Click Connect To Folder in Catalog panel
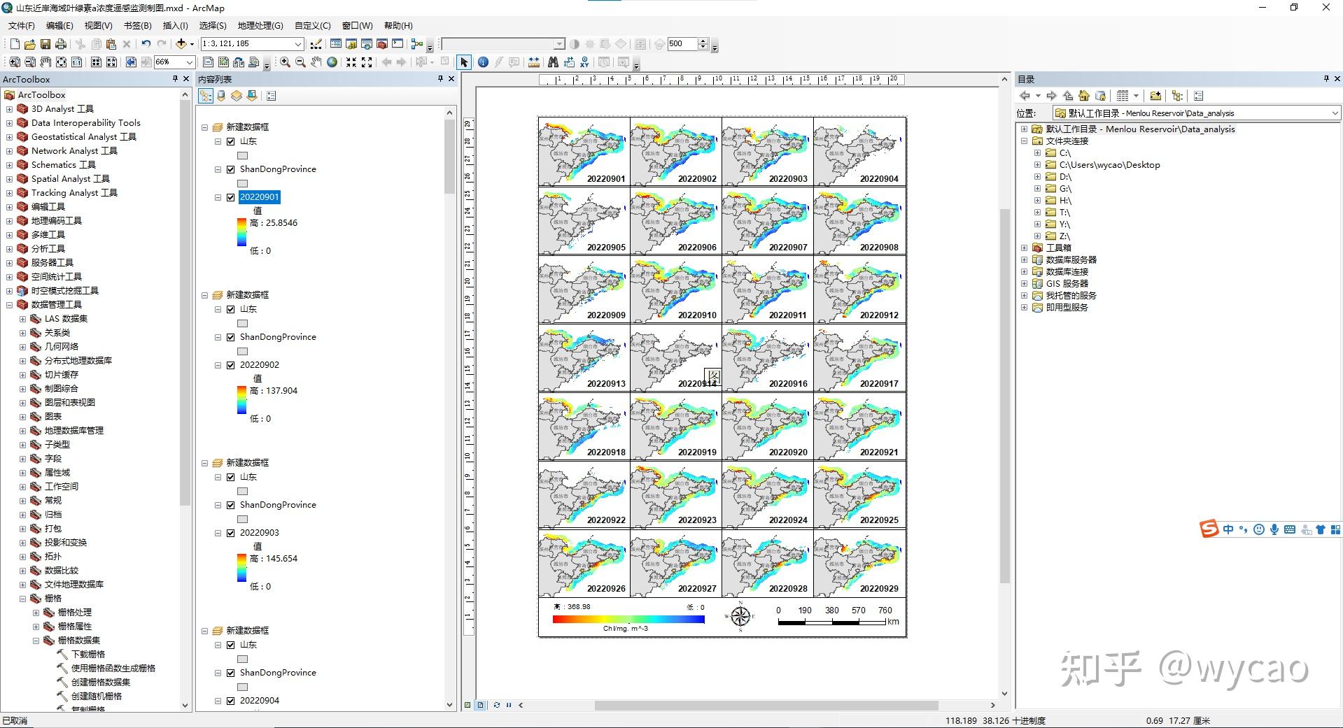Viewport: 1343px width, 728px height. [1155, 96]
